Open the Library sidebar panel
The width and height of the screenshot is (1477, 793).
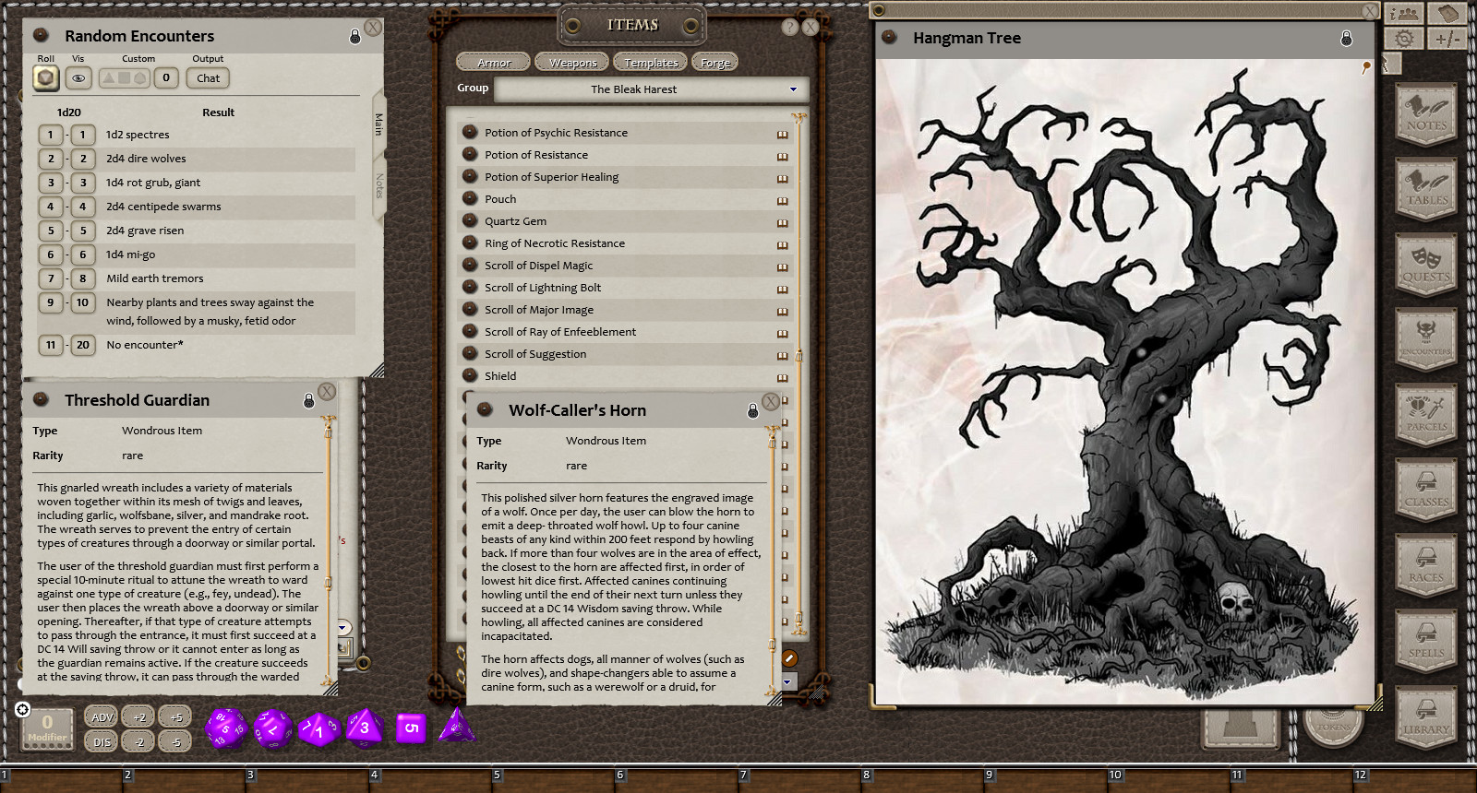point(1426,717)
